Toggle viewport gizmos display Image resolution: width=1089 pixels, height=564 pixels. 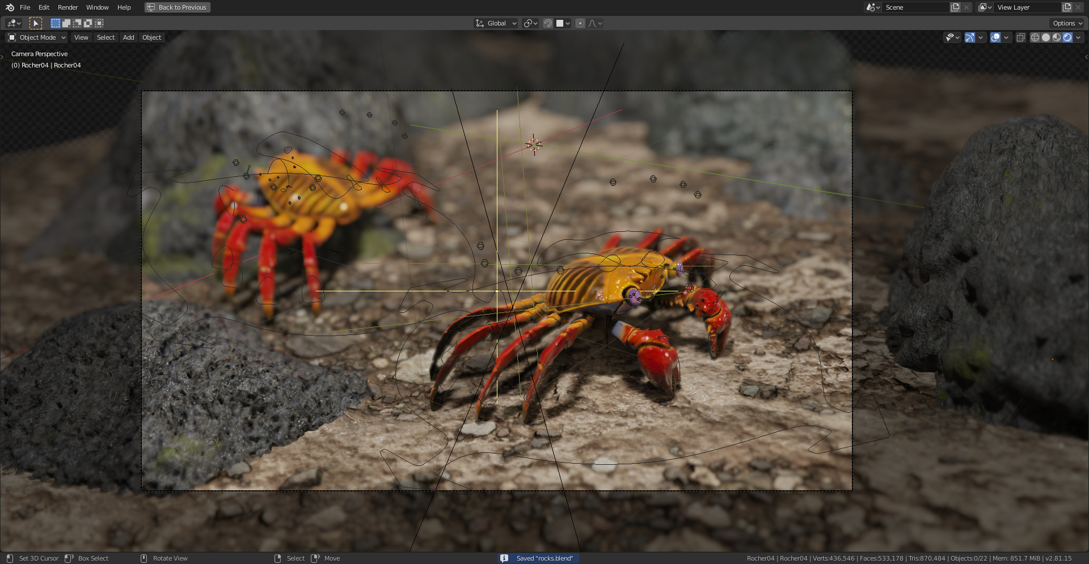(x=970, y=37)
